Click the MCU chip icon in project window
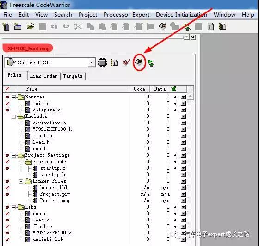The width and height of the screenshot is (259, 246). (x=102, y=63)
